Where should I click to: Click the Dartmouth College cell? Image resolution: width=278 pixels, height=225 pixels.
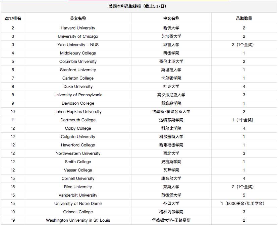78,120
